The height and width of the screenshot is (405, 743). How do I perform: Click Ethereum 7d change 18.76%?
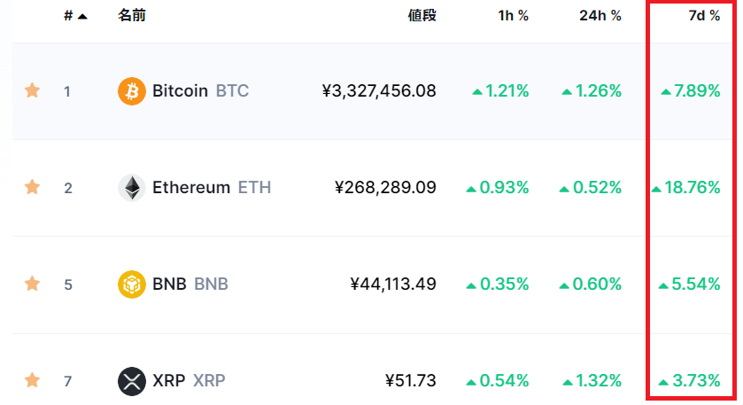(x=686, y=188)
